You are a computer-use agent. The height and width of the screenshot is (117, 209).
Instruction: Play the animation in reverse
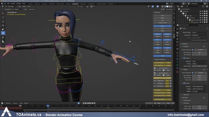pos(88,103)
